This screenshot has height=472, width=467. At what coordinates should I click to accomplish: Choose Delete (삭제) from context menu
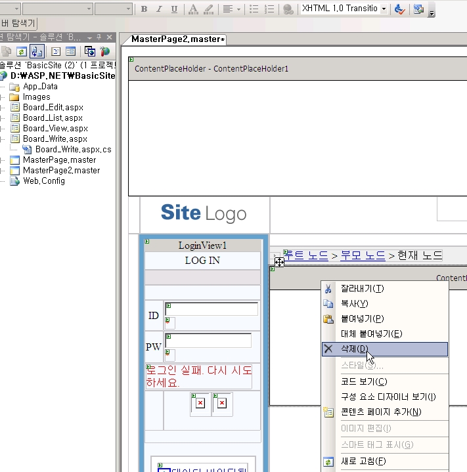[385, 349]
